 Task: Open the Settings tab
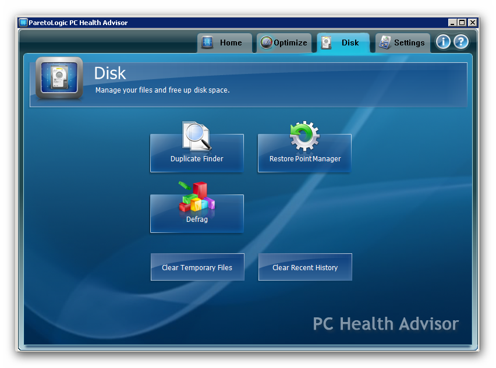pyautogui.click(x=403, y=43)
